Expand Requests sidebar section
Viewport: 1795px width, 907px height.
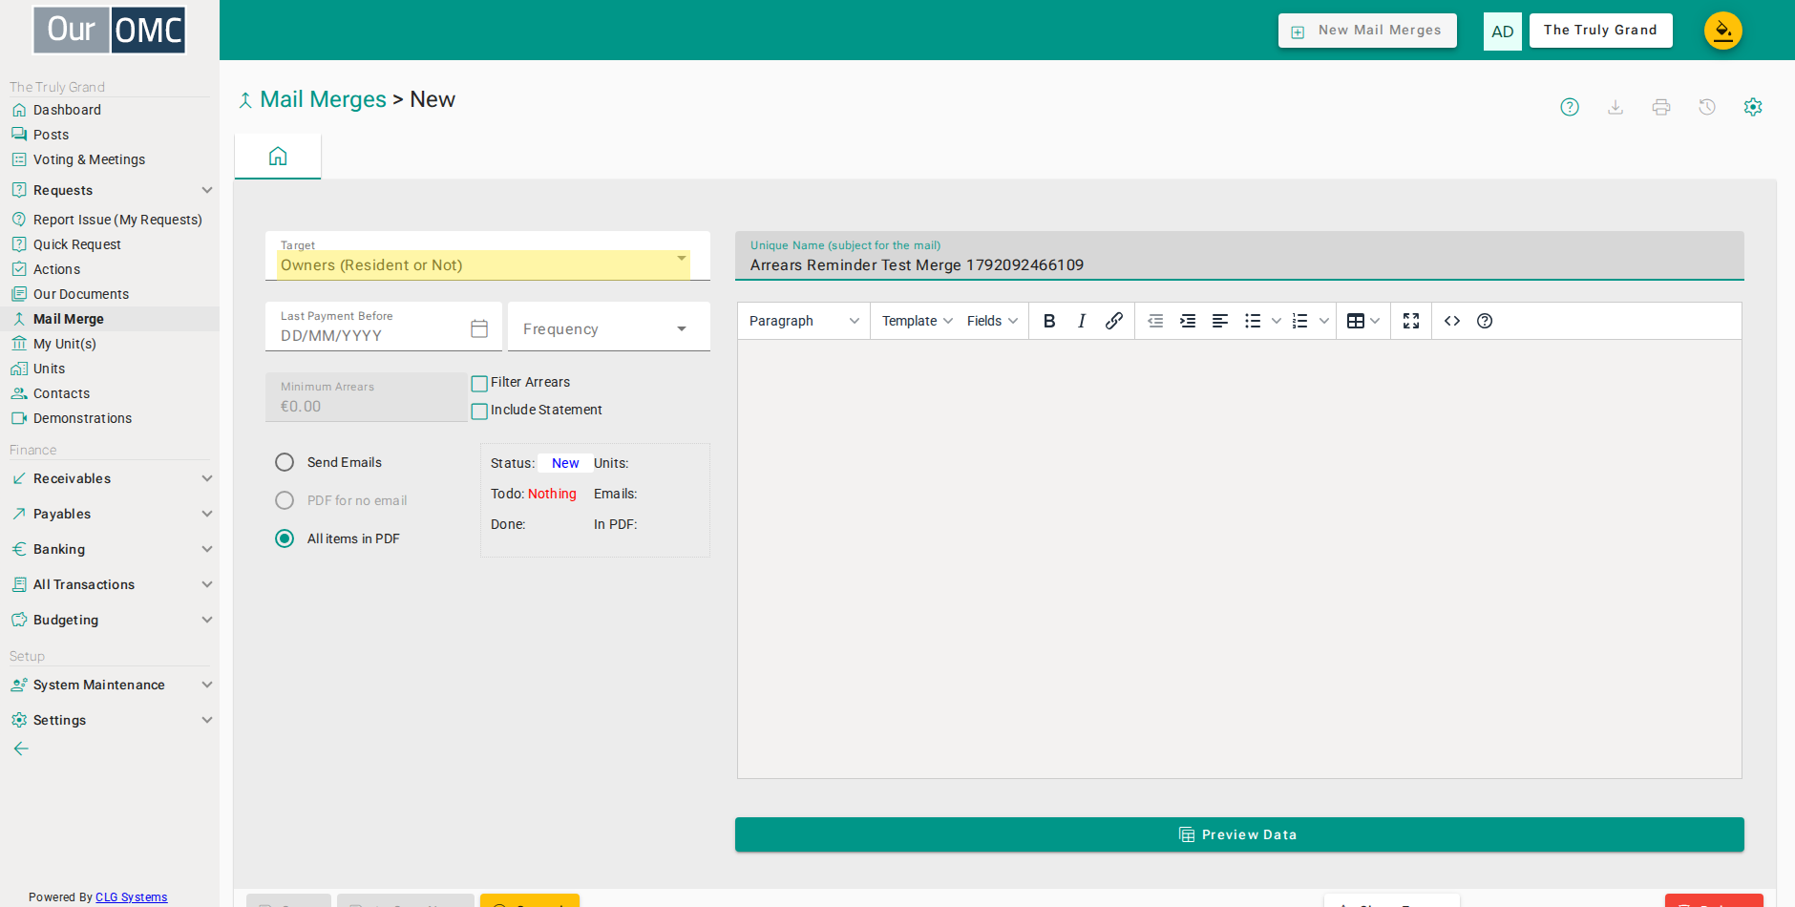(x=110, y=190)
